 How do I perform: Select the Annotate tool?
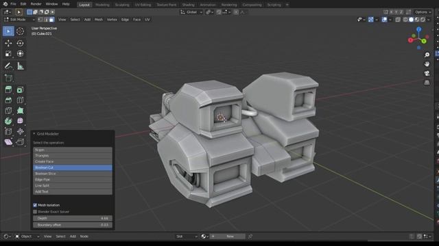coord(8,66)
